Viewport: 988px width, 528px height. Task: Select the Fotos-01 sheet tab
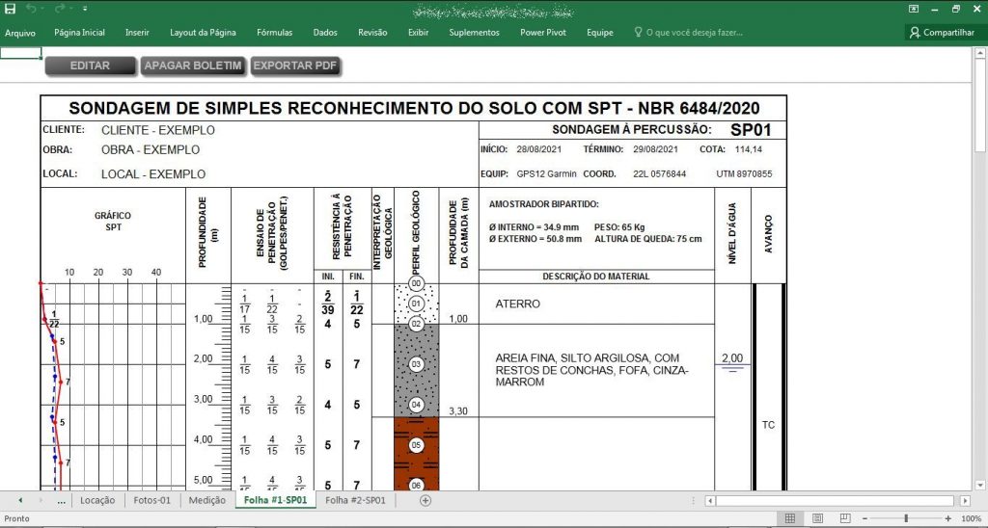click(x=151, y=500)
